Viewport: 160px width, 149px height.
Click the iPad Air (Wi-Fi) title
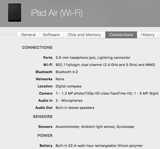tap(57, 13)
